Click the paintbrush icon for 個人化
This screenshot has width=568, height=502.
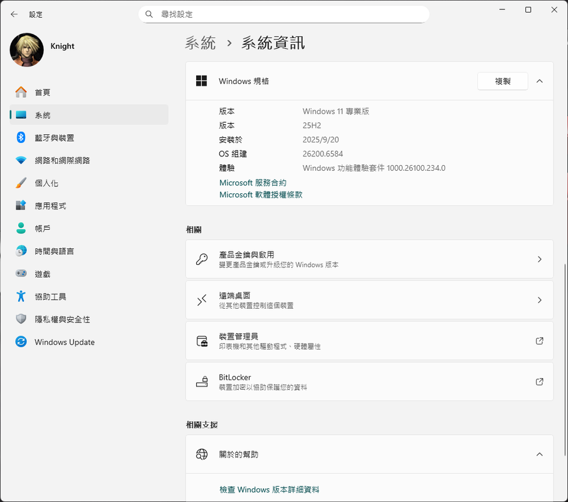click(21, 183)
